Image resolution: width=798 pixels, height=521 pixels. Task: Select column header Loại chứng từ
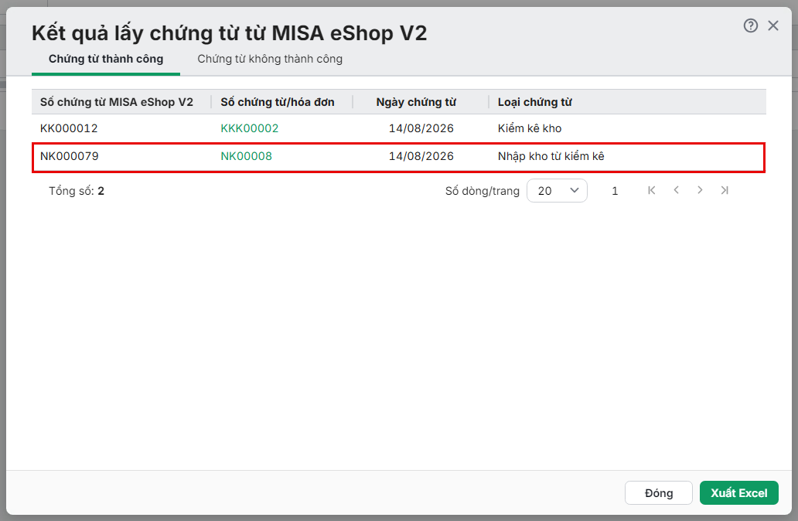(x=535, y=102)
